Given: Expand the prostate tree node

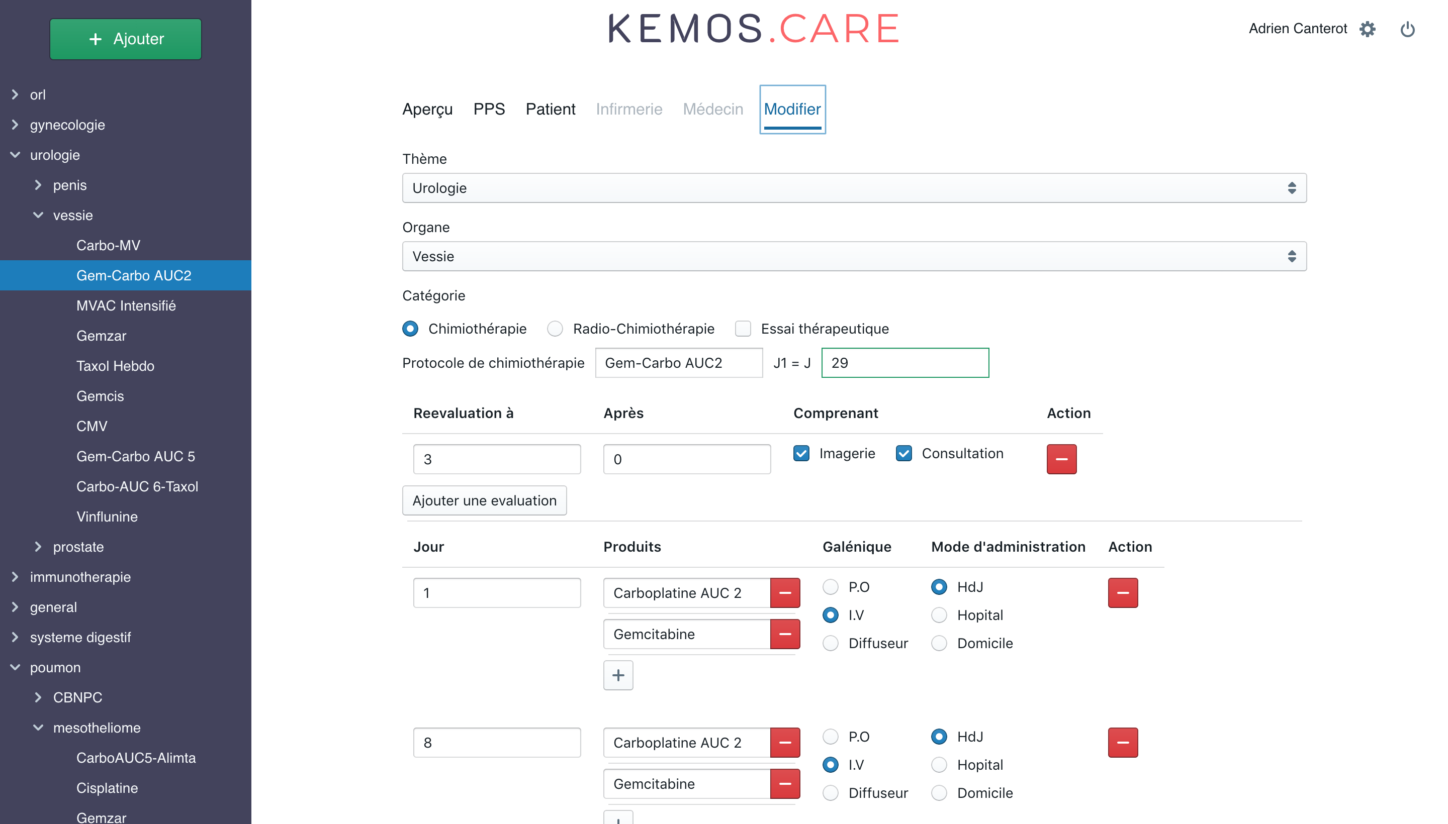Looking at the screenshot, I should point(38,547).
